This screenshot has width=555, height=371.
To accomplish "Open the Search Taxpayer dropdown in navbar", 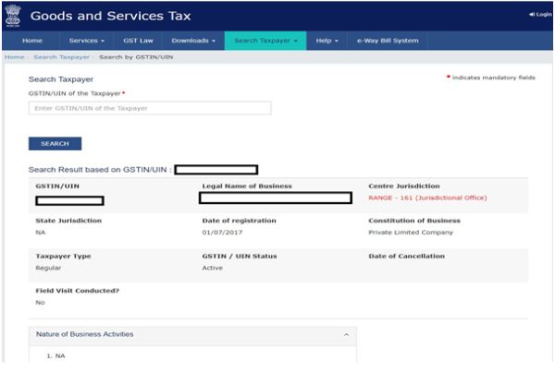I will 266,41.
